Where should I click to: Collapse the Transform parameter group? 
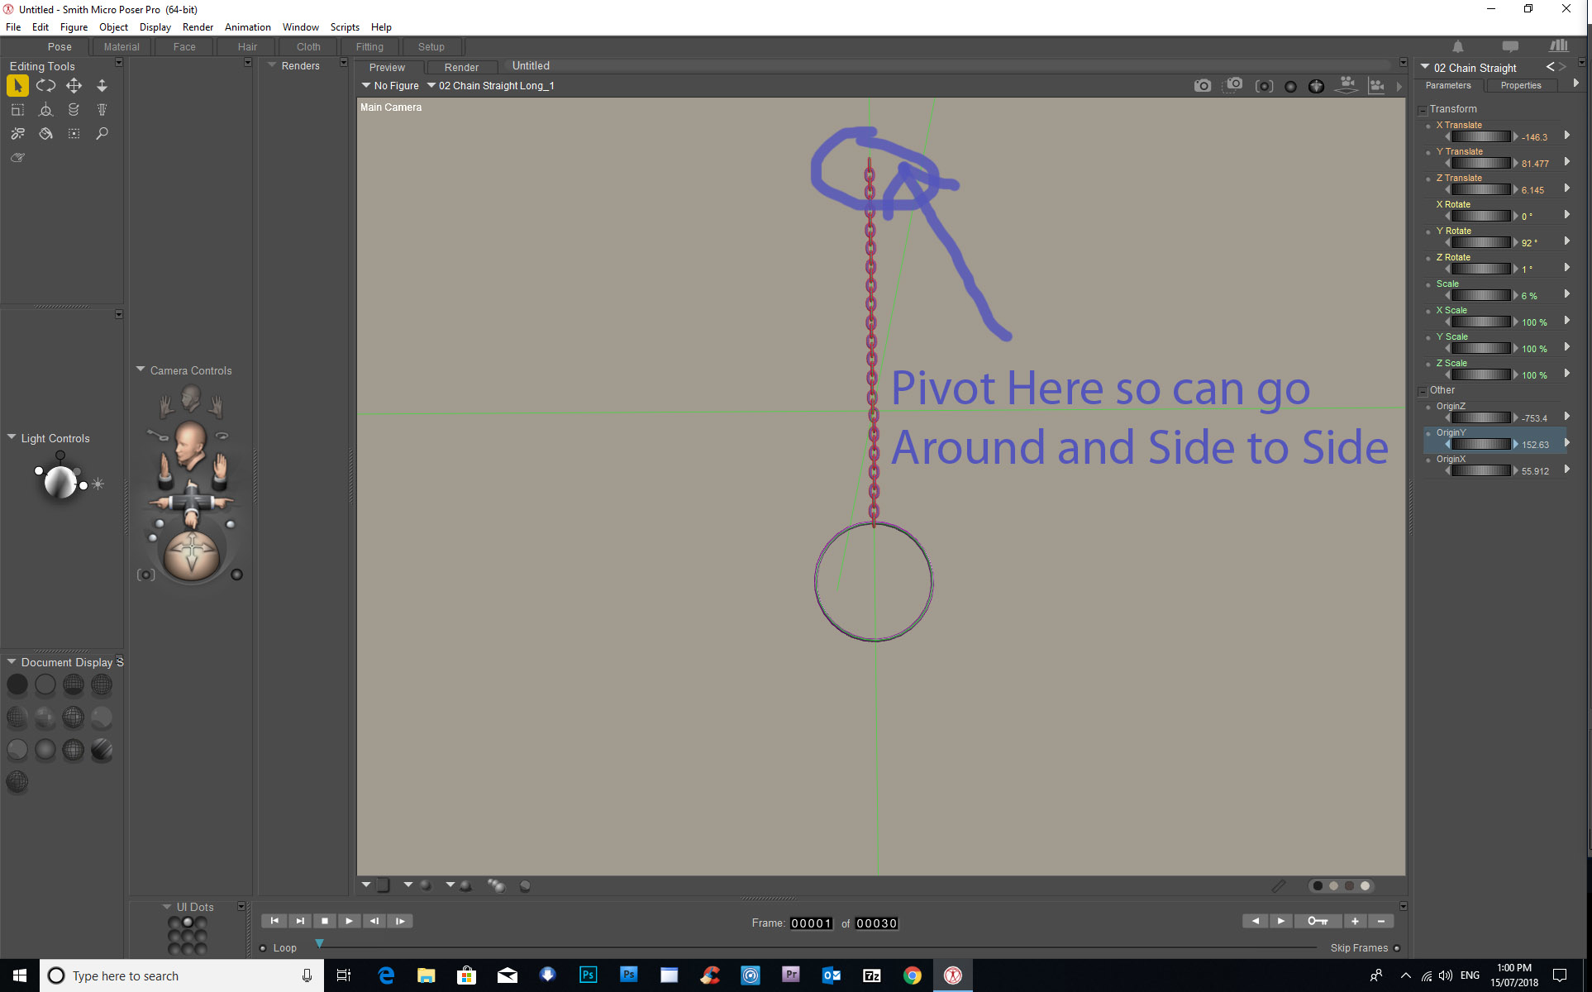1423,110
